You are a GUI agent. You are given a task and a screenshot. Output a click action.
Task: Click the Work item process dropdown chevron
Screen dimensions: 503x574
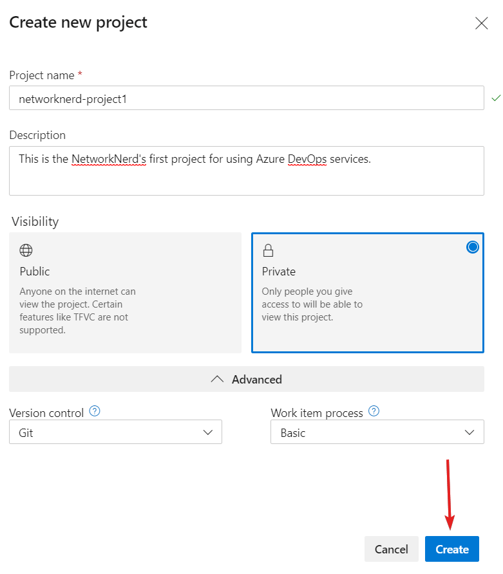(x=470, y=432)
